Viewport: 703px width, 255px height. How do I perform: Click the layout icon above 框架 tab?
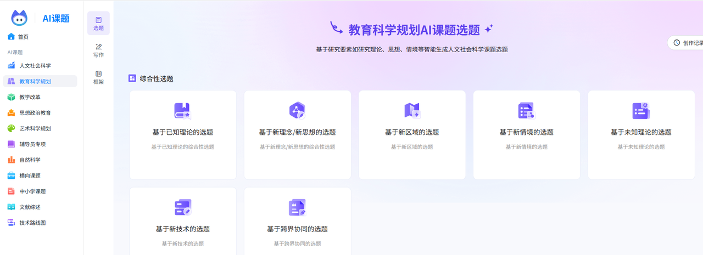coord(98,73)
